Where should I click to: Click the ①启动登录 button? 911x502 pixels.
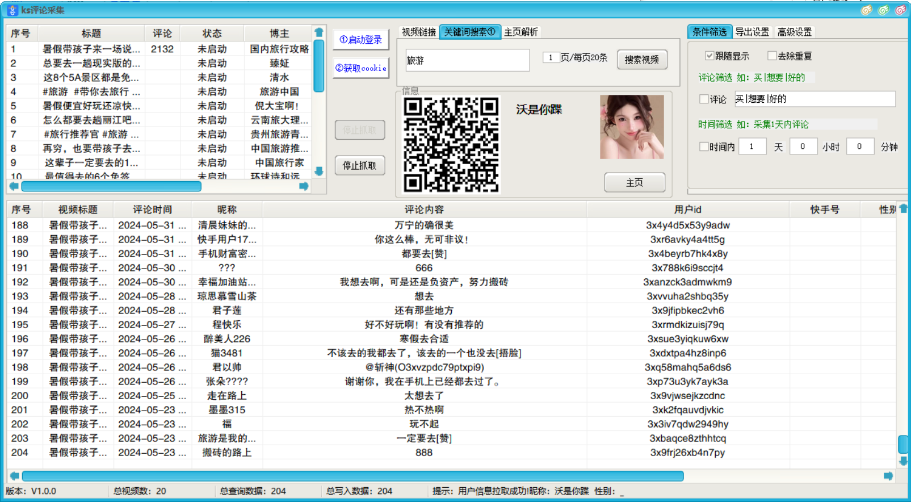[360, 39]
